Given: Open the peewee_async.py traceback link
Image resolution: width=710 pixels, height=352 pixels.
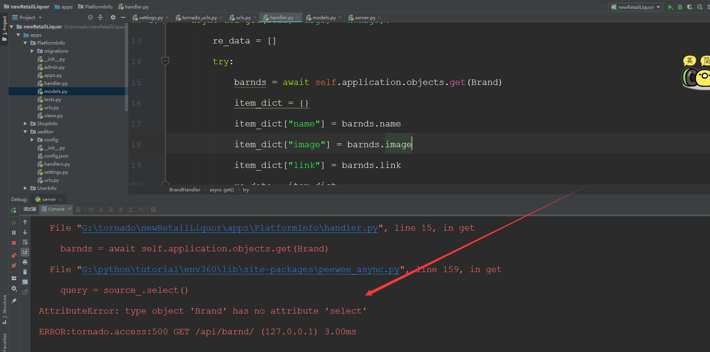Looking at the screenshot, I should 240,269.
